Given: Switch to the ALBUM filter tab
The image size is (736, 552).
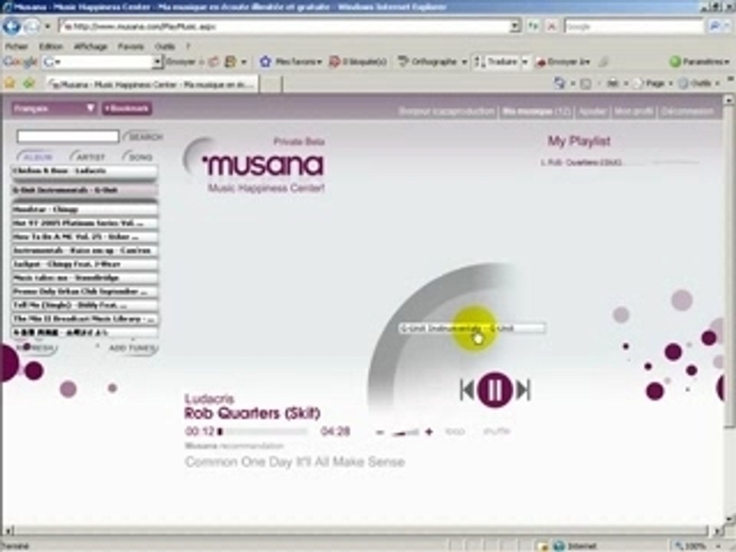Looking at the screenshot, I should coord(37,156).
